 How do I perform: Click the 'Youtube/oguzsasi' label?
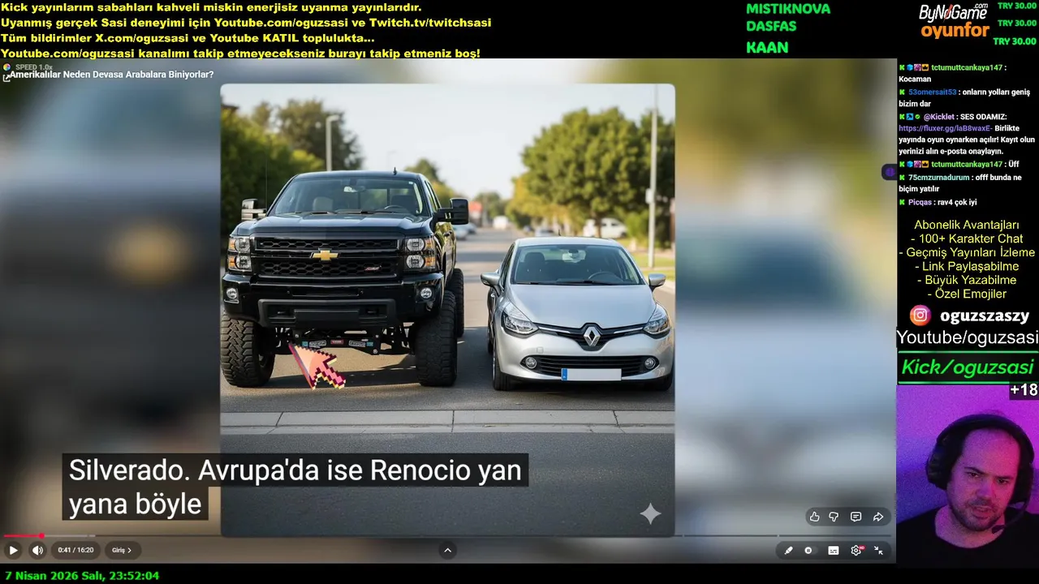968,337
